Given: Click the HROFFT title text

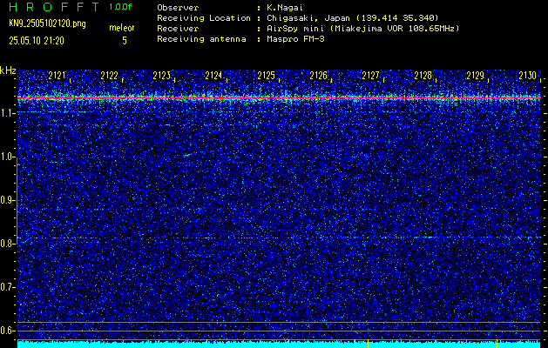Looking at the screenshot, I should click(x=54, y=7).
